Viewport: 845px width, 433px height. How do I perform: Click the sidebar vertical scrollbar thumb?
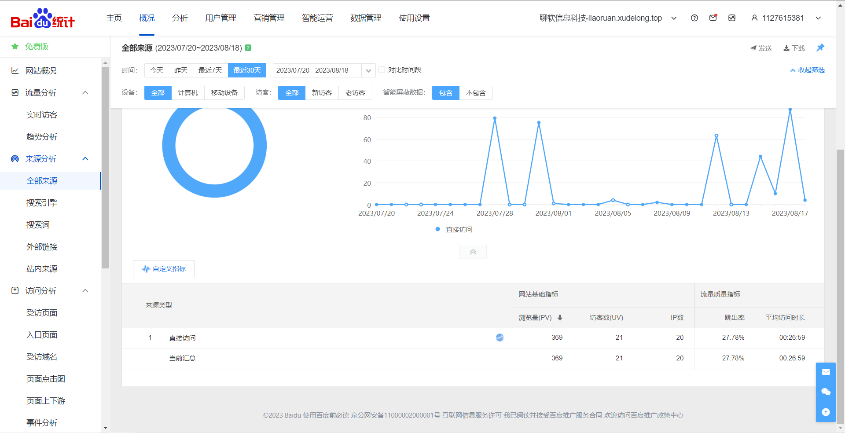(105, 167)
